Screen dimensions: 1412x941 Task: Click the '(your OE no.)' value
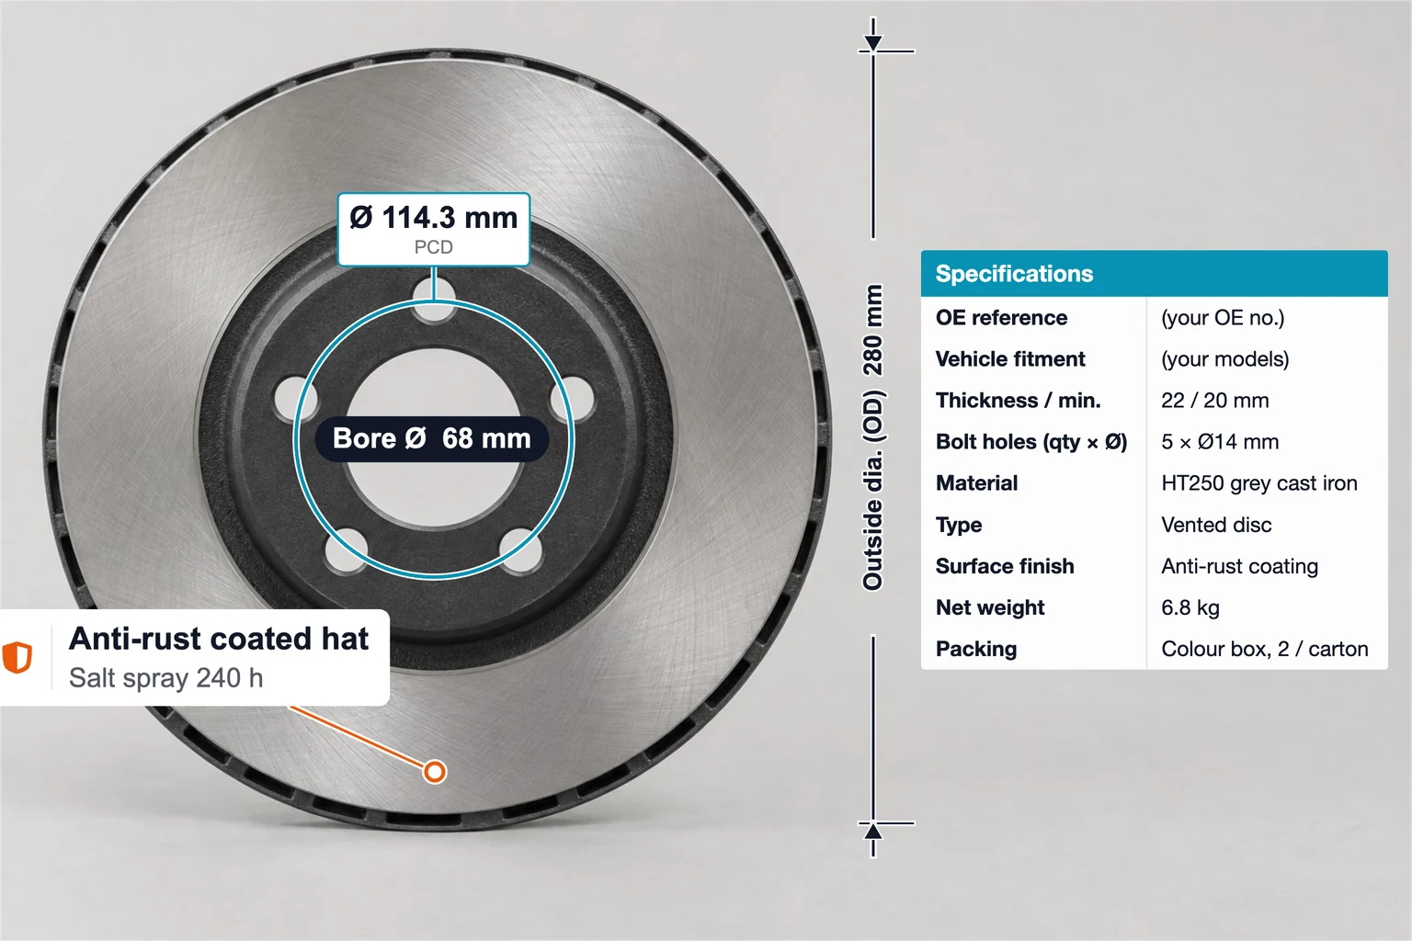[x=1223, y=318]
